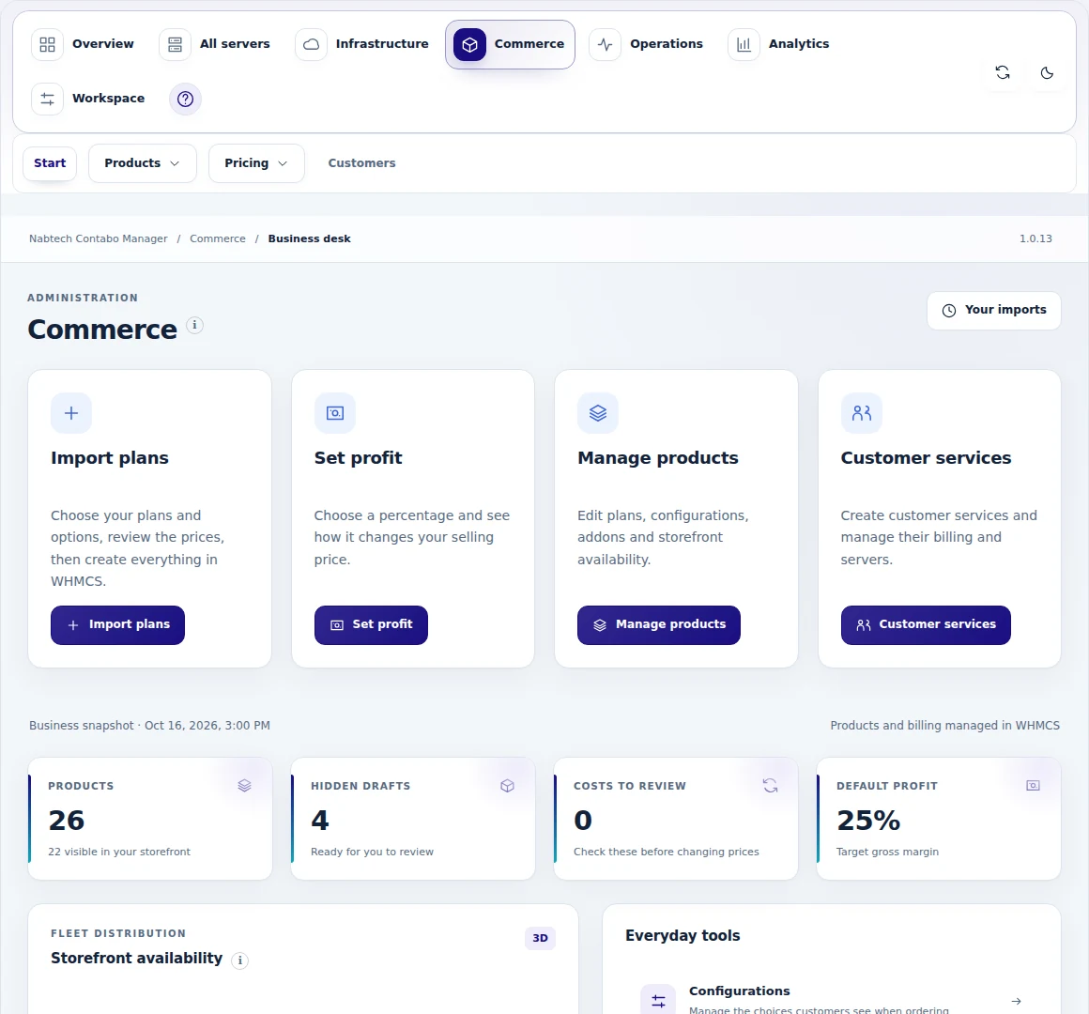Click the Commerce breadcrumb link
The height and width of the screenshot is (1014, 1089).
218,238
